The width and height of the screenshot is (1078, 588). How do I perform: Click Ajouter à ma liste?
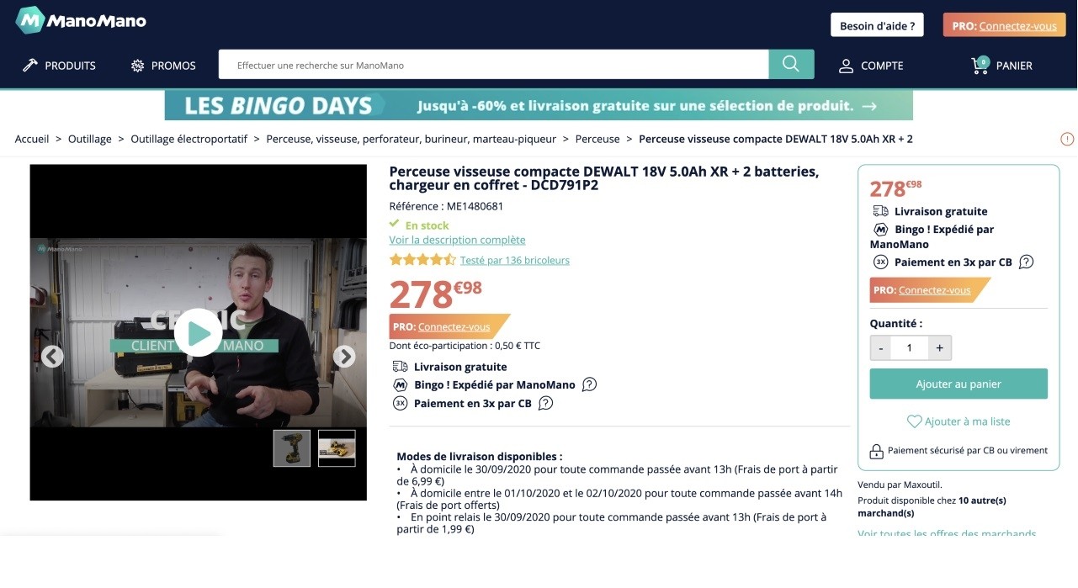(x=959, y=421)
